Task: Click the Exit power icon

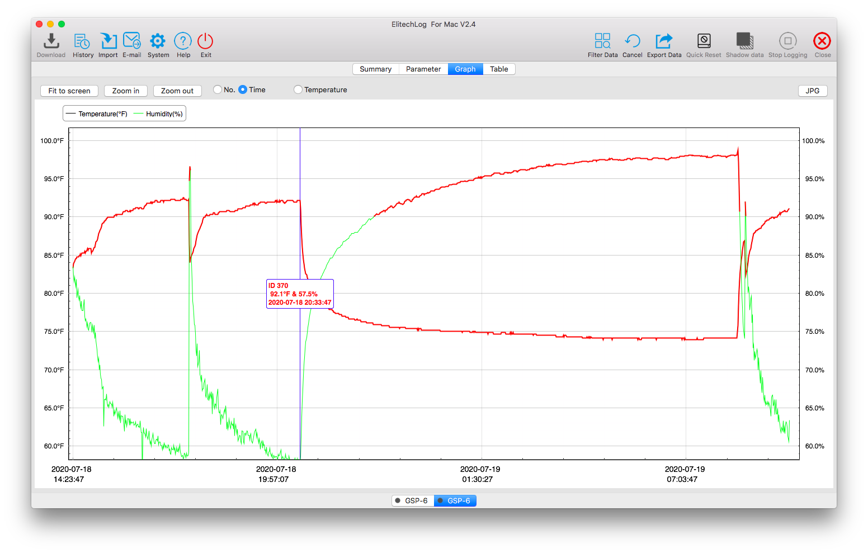Action: click(205, 41)
